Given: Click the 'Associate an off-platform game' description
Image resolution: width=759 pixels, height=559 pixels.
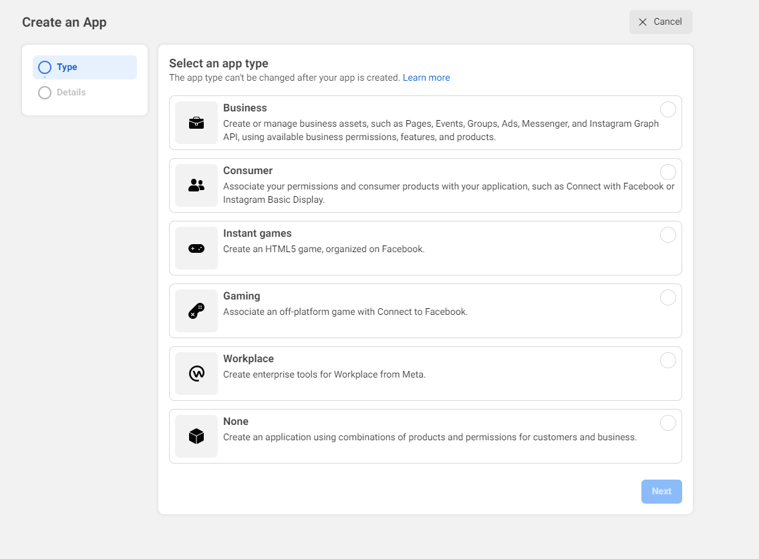Looking at the screenshot, I should point(345,312).
